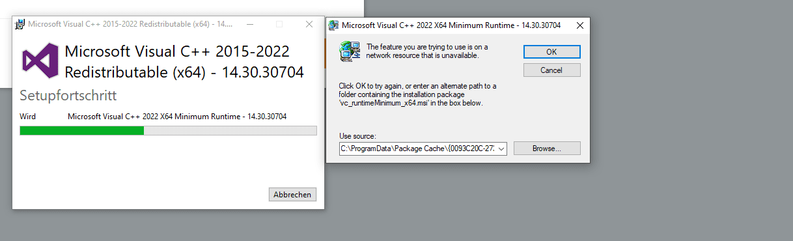
Task: Confirm with the OK button
Action: pyautogui.click(x=551, y=51)
